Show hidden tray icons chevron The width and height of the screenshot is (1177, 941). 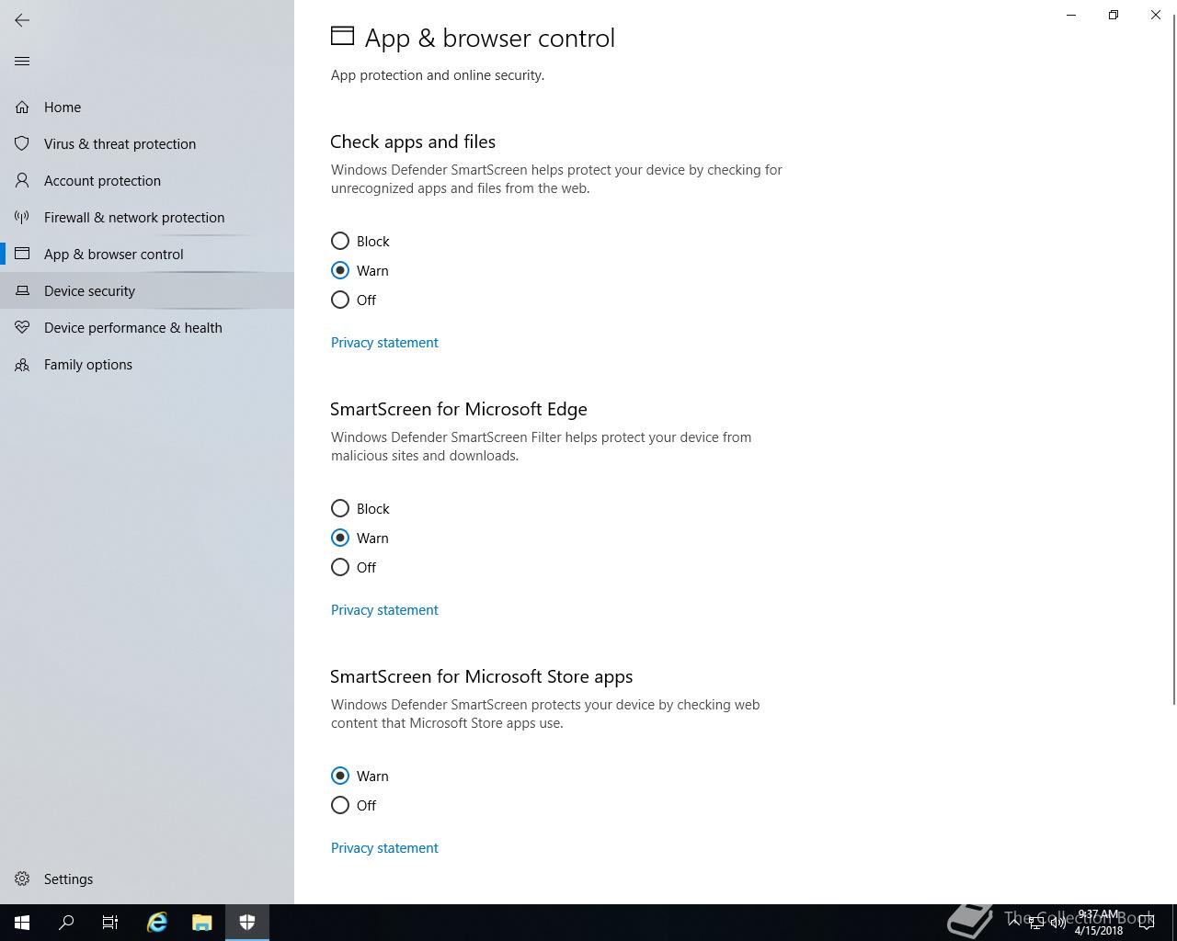(x=1014, y=923)
